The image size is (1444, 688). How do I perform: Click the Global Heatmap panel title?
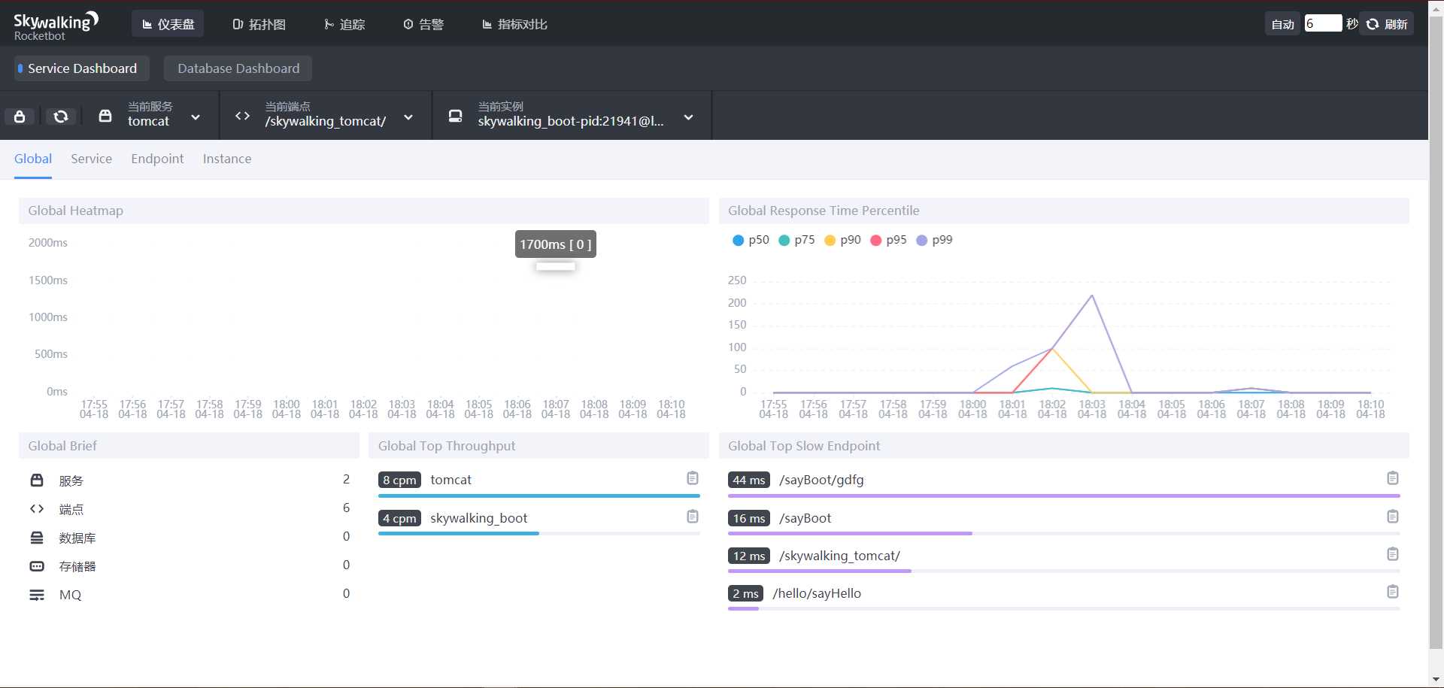click(x=76, y=211)
